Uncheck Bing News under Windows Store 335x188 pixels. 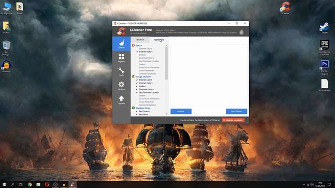137,114
